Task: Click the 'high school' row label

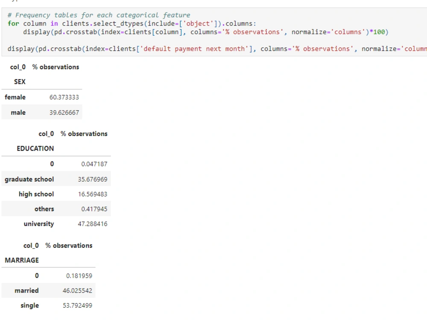Action: coord(36,194)
